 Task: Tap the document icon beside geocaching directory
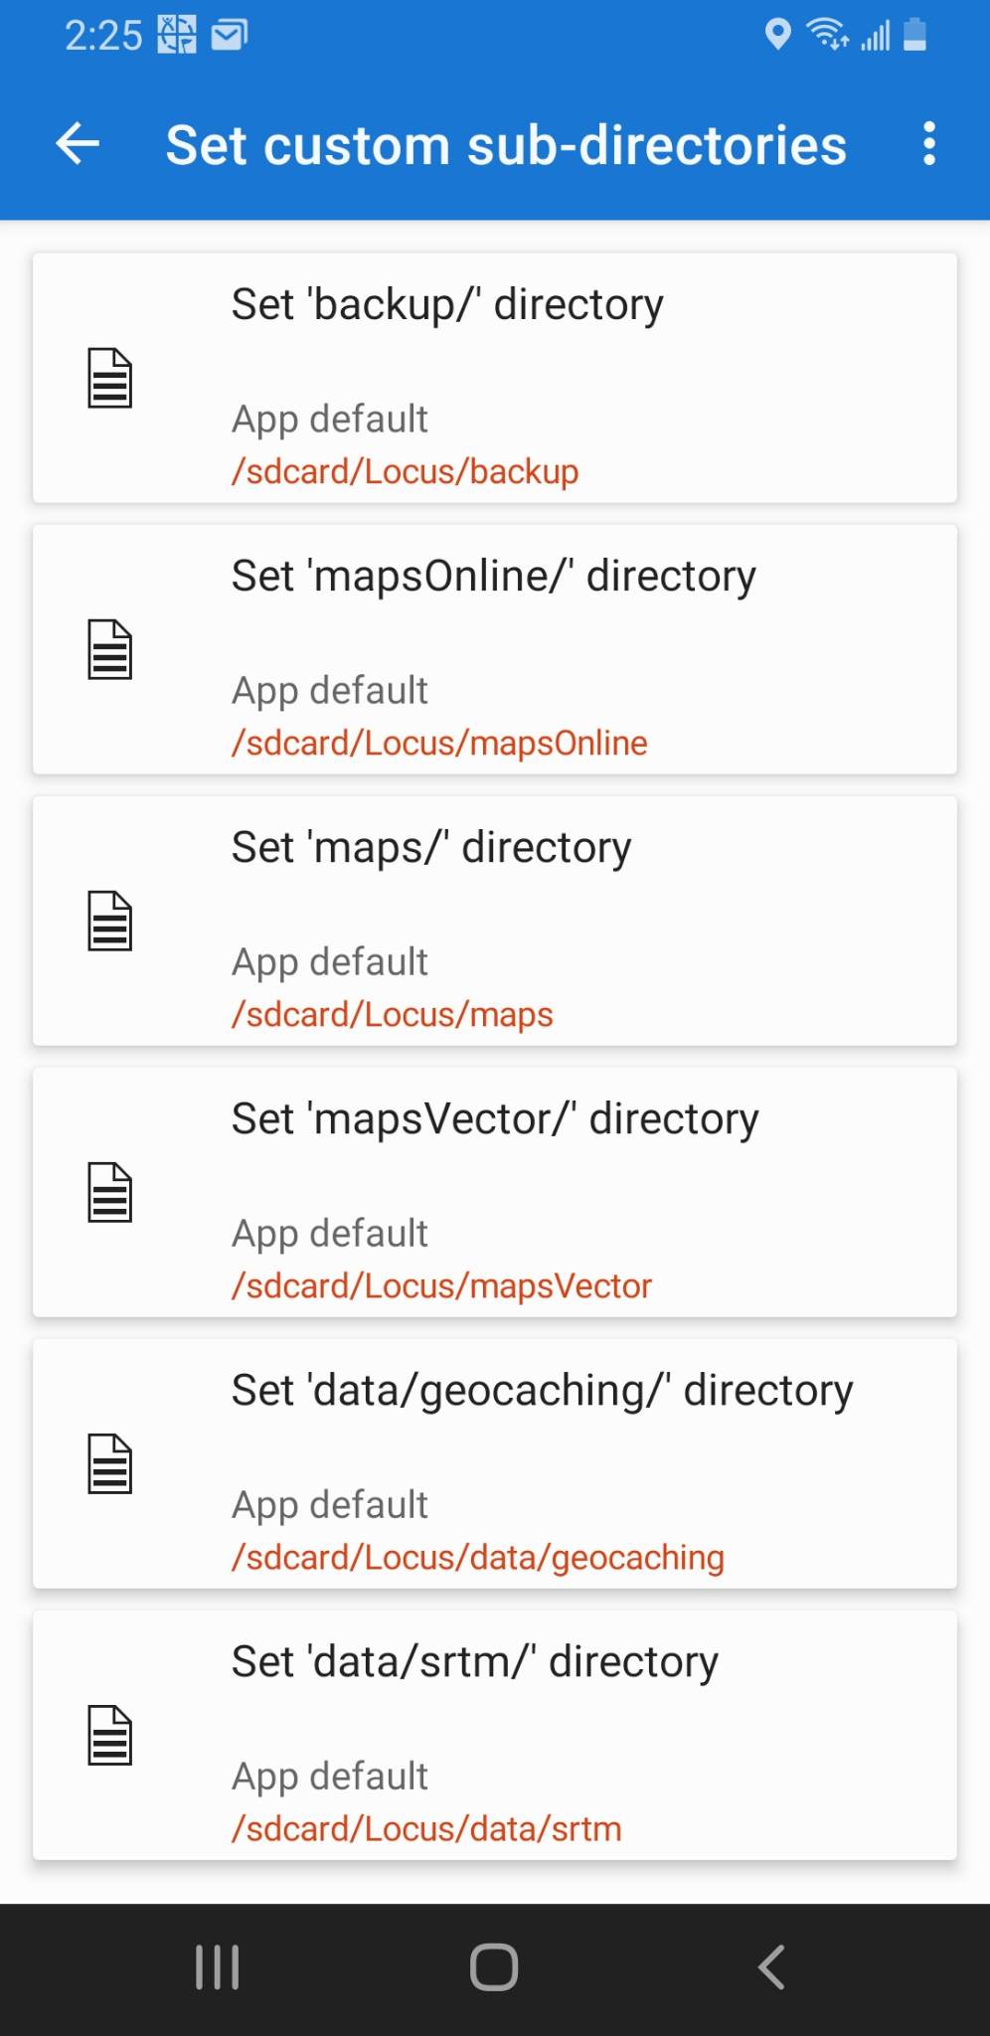coord(109,1463)
